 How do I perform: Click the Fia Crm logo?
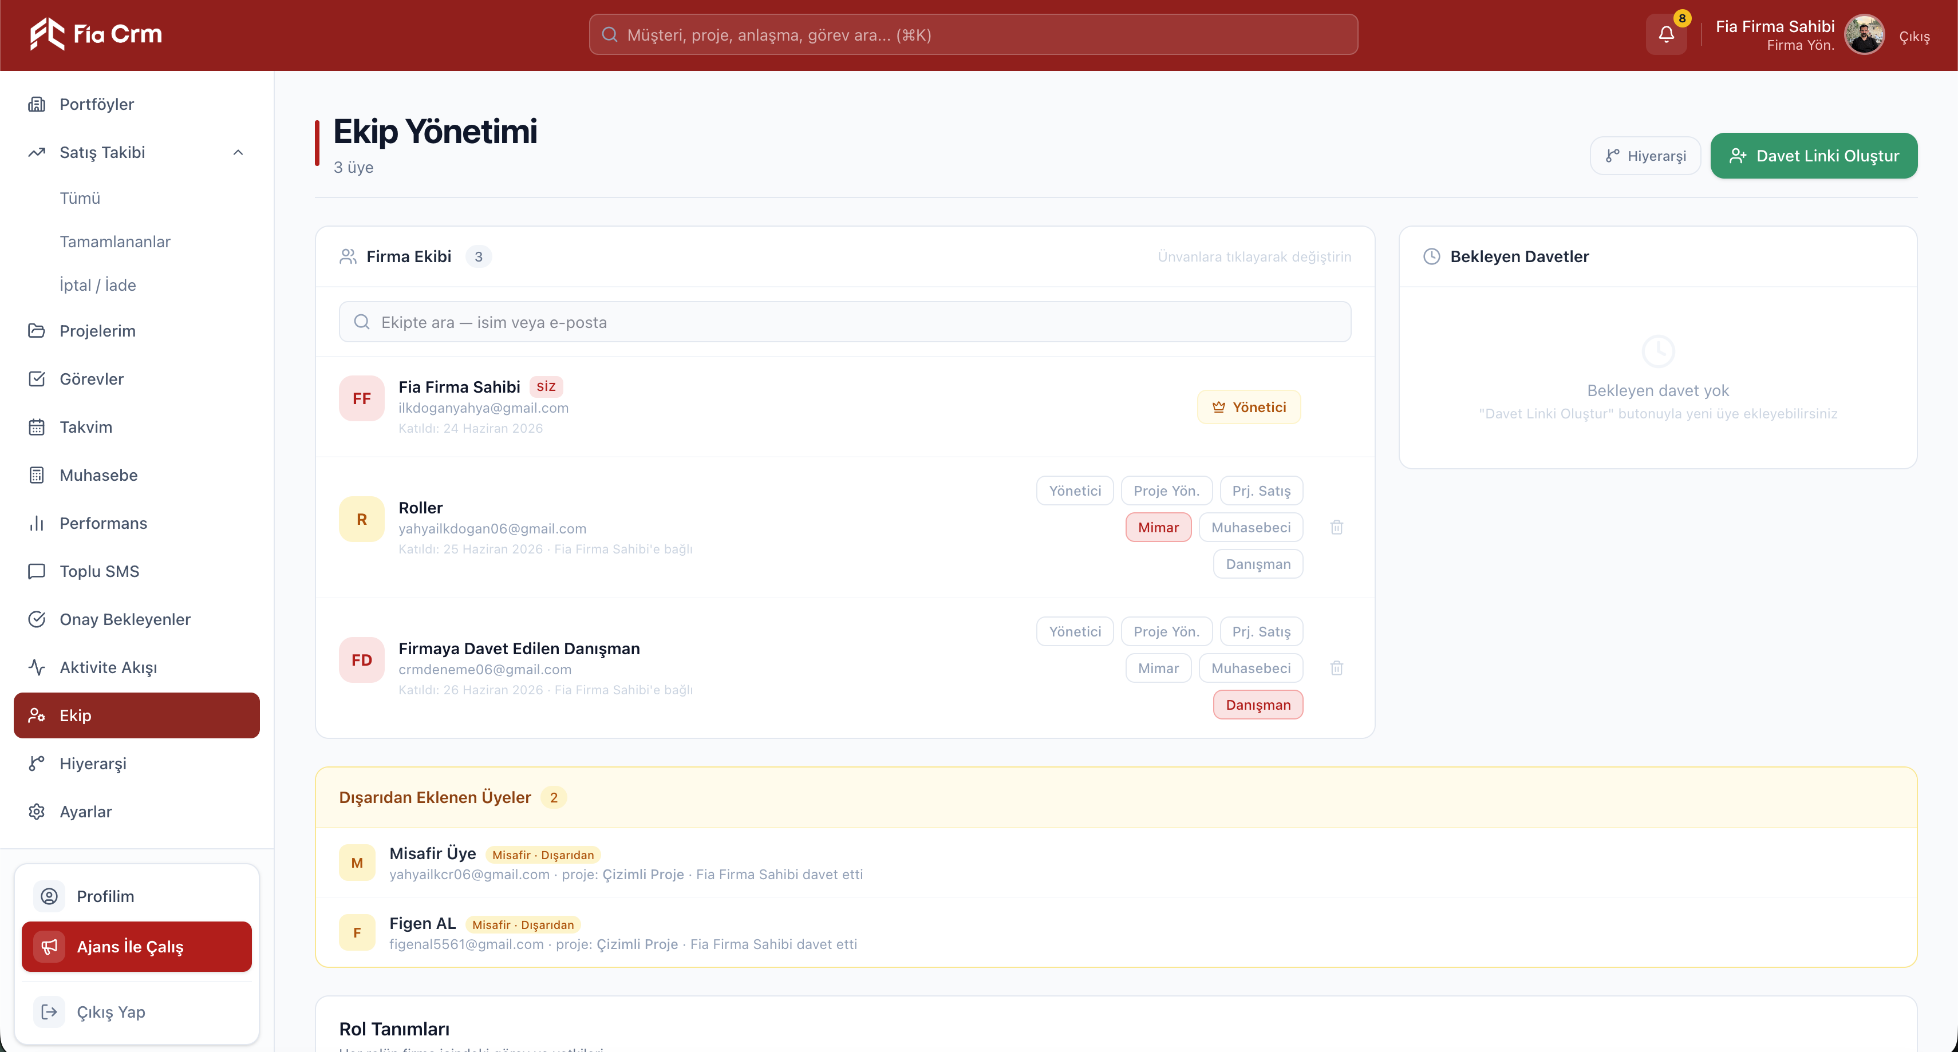point(96,34)
